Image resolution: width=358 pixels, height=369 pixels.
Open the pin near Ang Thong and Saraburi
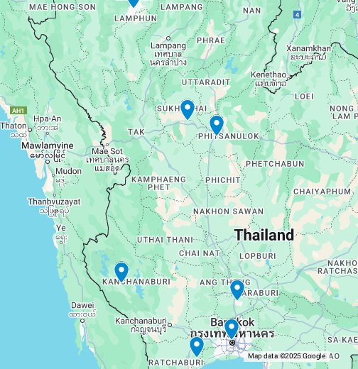click(x=237, y=290)
